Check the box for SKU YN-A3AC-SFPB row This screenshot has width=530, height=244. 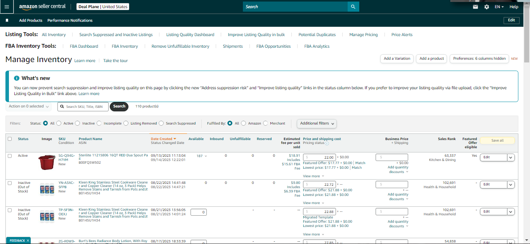(x=10, y=183)
